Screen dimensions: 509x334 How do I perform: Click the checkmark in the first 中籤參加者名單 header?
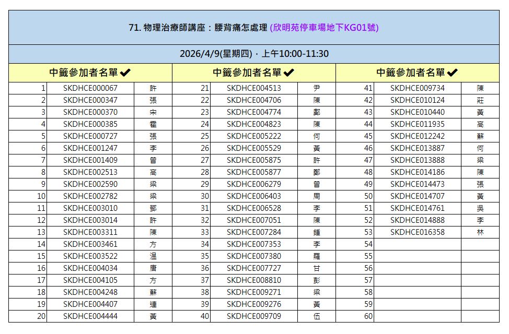click(125, 73)
